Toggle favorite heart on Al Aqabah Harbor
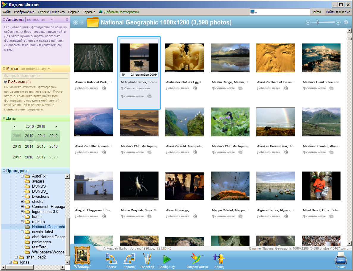Image resolution: width=353 pixels, height=271 pixels. (x=123, y=75)
